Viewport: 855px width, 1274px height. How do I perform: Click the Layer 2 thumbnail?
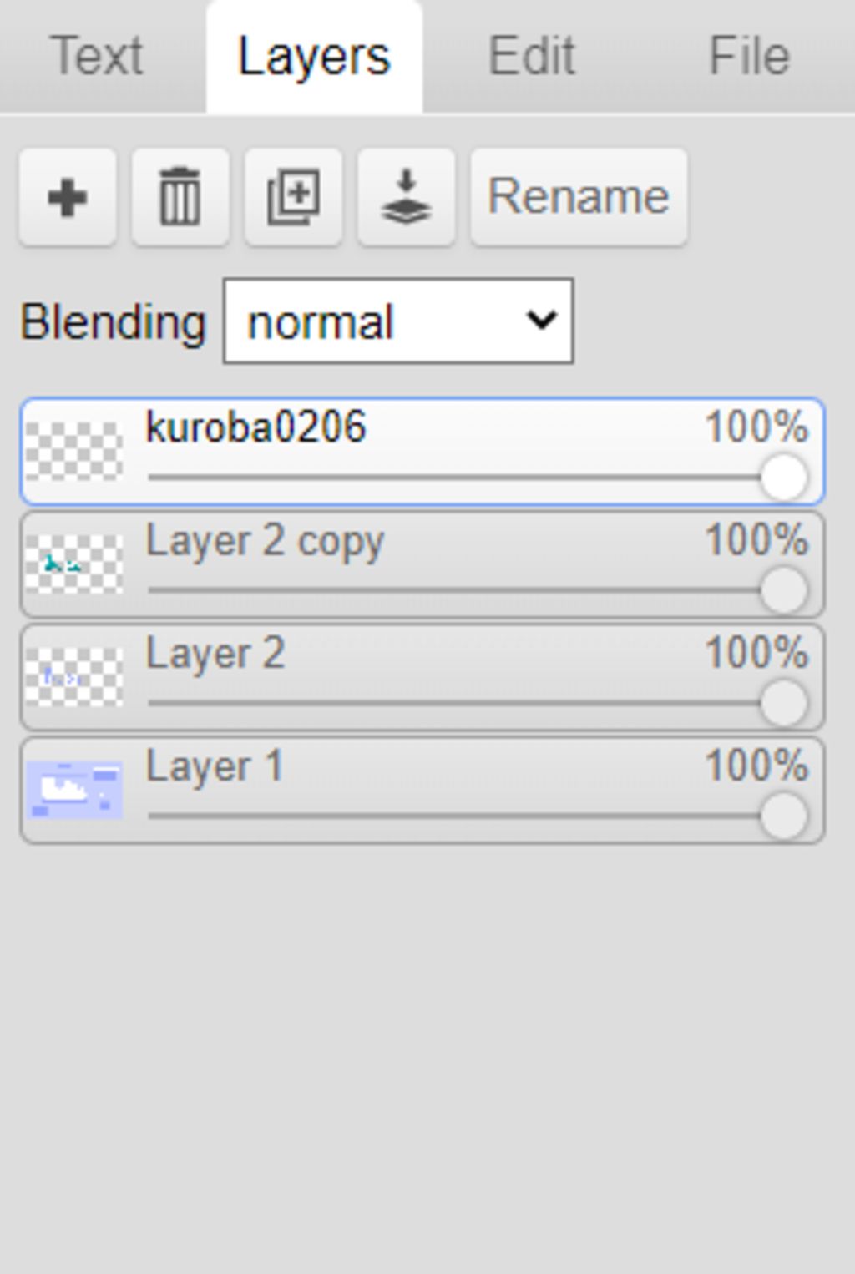pos(74,677)
